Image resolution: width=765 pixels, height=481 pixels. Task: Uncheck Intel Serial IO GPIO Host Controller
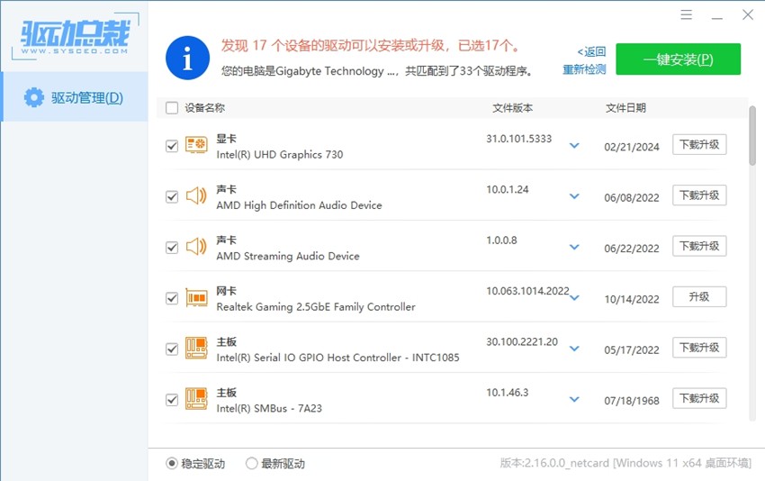click(x=172, y=349)
